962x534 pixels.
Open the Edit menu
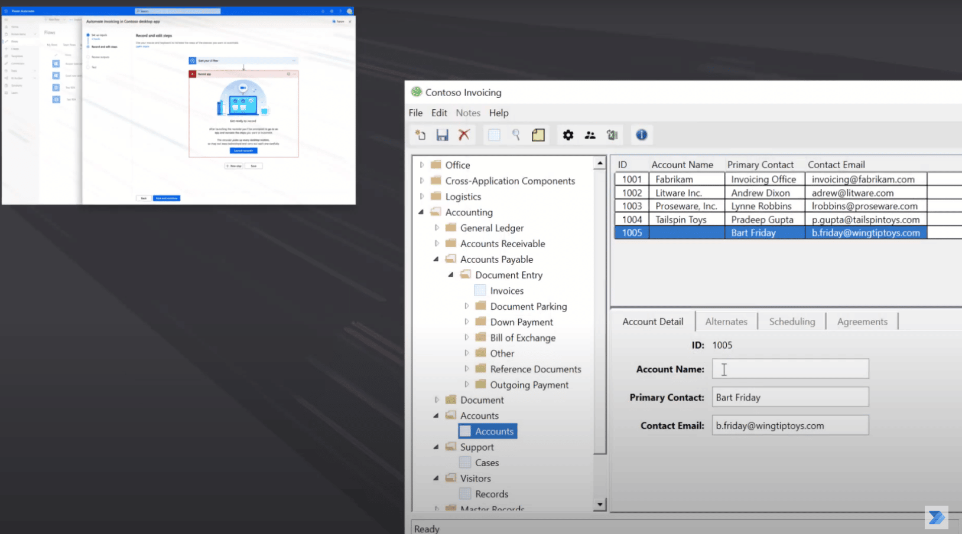pyautogui.click(x=439, y=113)
